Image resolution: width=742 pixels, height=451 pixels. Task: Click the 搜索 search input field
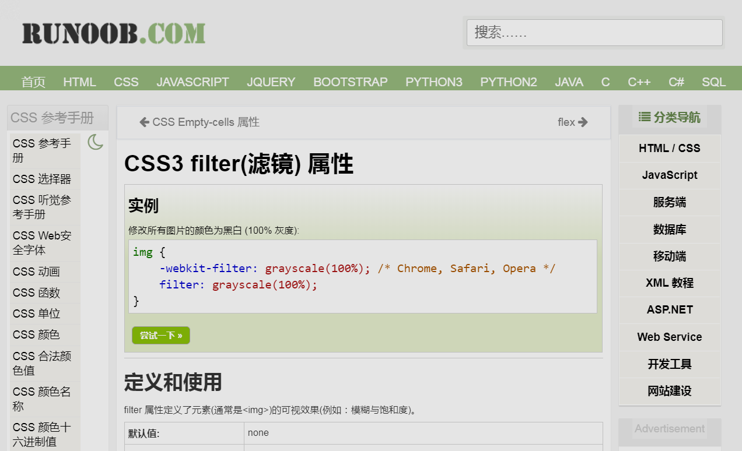(x=594, y=33)
